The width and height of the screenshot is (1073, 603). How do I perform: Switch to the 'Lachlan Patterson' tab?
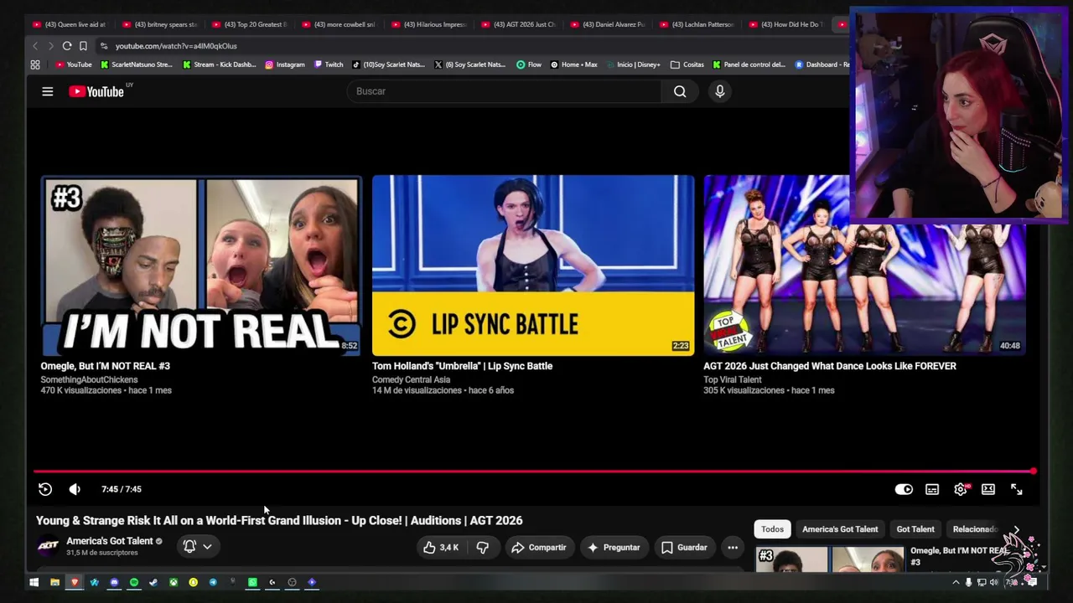(x=697, y=24)
